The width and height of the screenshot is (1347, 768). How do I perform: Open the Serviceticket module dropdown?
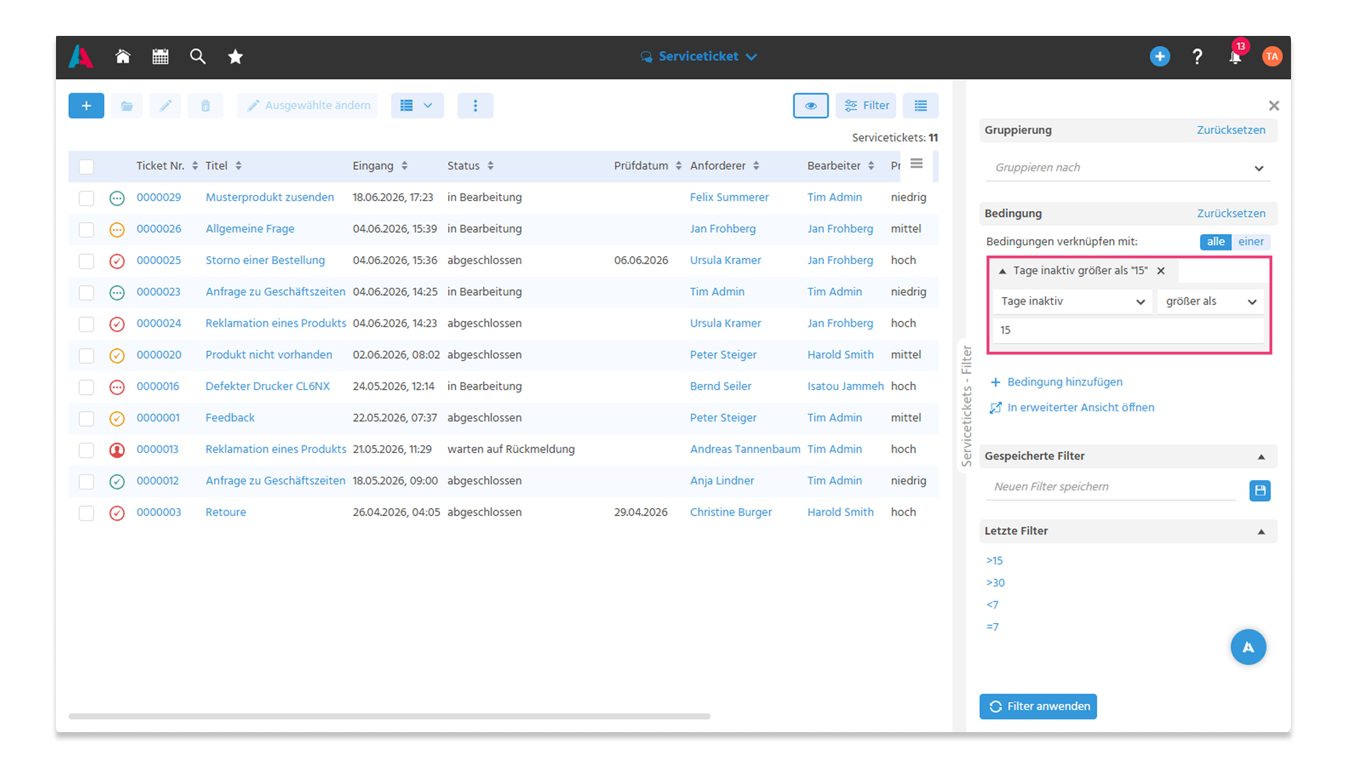pos(699,56)
